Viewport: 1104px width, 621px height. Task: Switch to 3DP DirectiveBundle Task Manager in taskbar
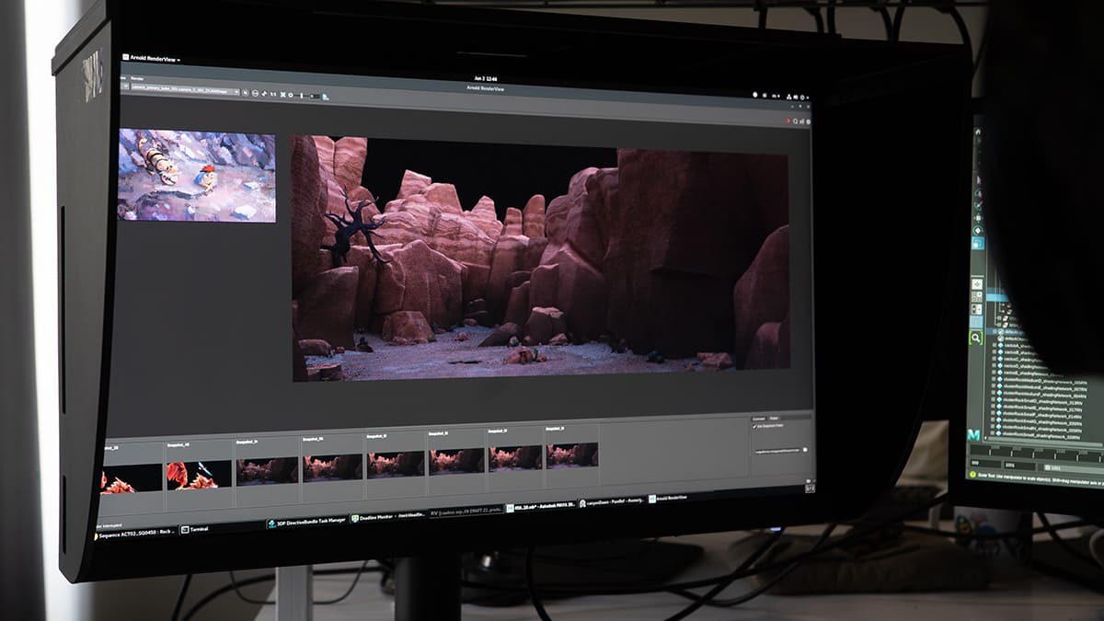point(306,523)
